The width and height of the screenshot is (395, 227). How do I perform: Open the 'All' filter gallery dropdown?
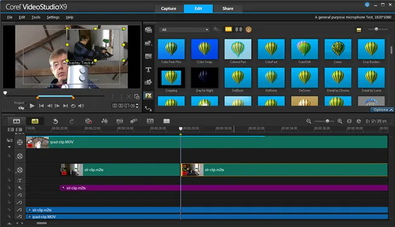point(184,30)
